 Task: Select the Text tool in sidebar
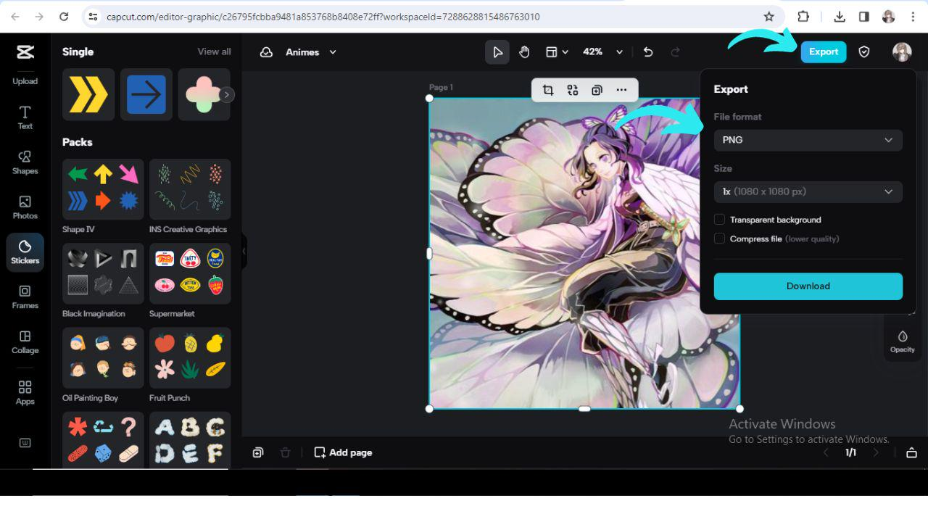pyautogui.click(x=25, y=117)
